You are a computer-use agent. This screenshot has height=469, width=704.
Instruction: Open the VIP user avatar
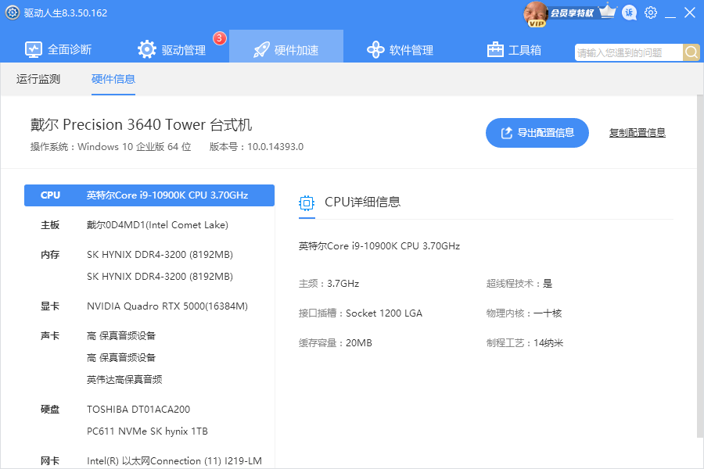coord(536,14)
